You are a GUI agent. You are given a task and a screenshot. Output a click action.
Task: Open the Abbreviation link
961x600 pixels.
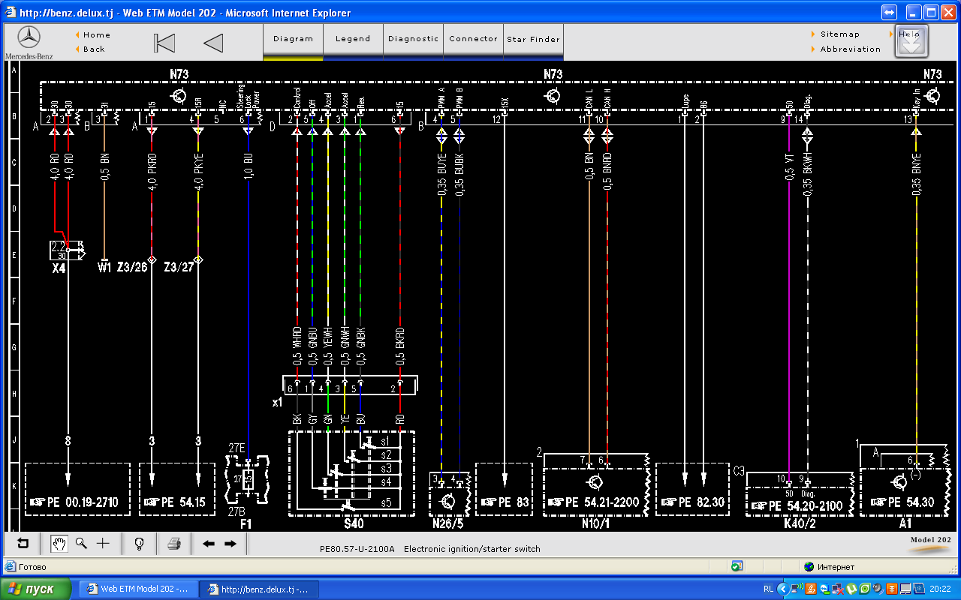coord(851,49)
